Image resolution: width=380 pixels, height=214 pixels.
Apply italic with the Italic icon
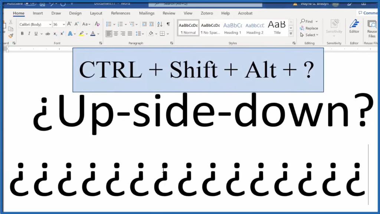tap(29, 34)
